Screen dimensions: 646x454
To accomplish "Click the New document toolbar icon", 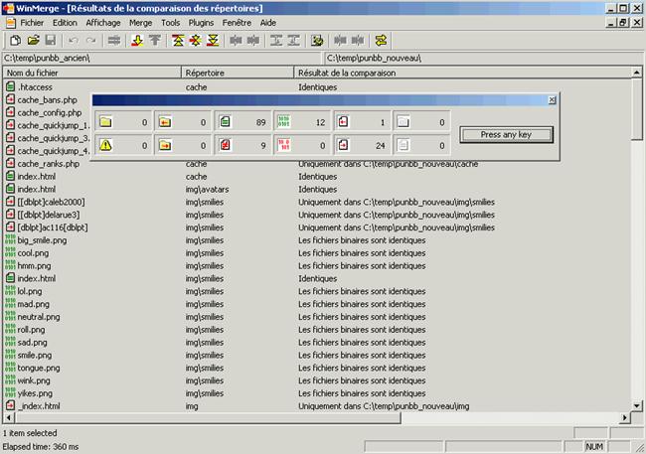I will pyautogui.click(x=15, y=40).
